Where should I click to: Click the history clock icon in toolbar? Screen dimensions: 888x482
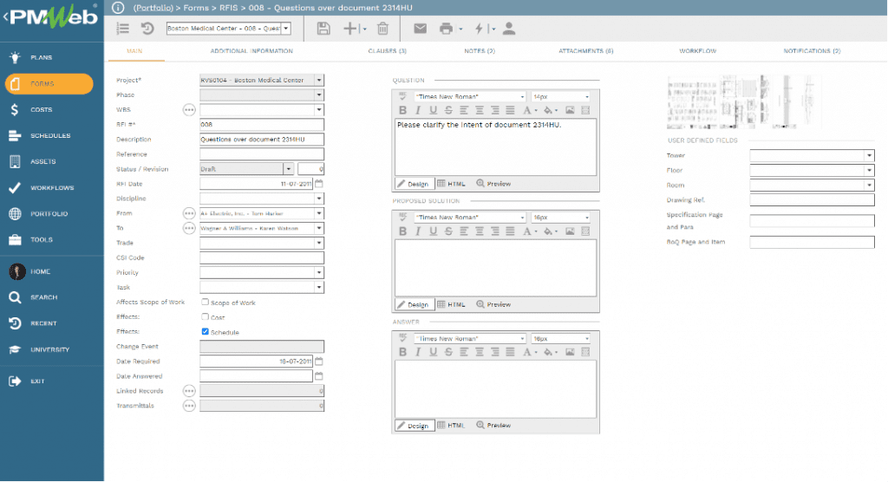(x=147, y=29)
